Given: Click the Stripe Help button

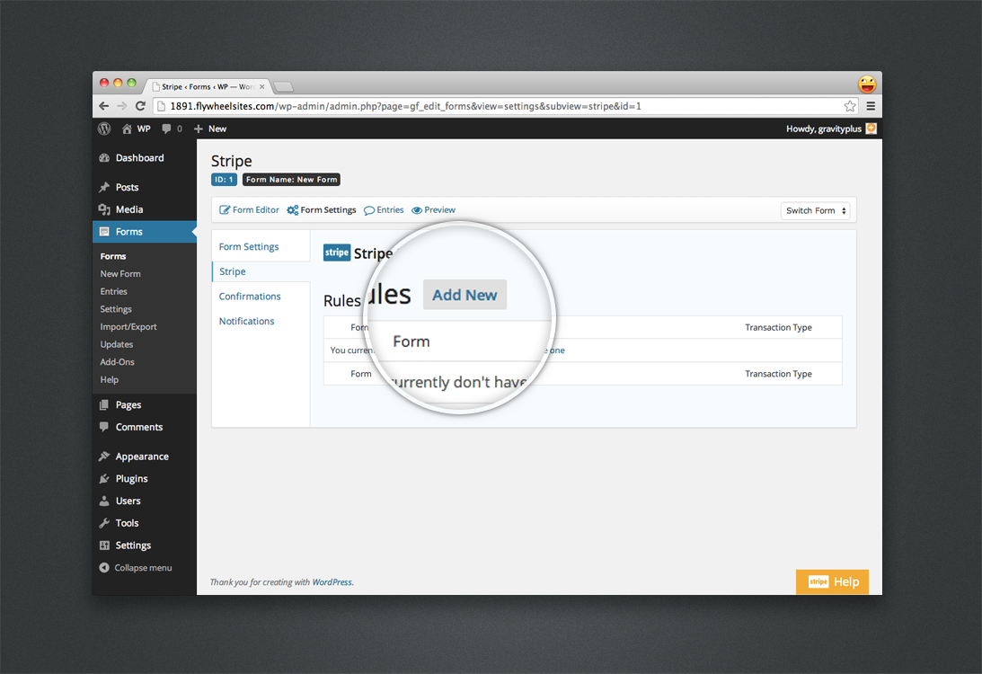Looking at the screenshot, I should coord(832,581).
